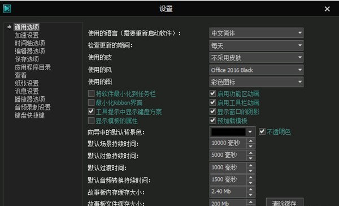Click the memory cache field showing 2.40 Mb
Image resolution: width=339 pixels, height=206 pixels.
(228, 192)
